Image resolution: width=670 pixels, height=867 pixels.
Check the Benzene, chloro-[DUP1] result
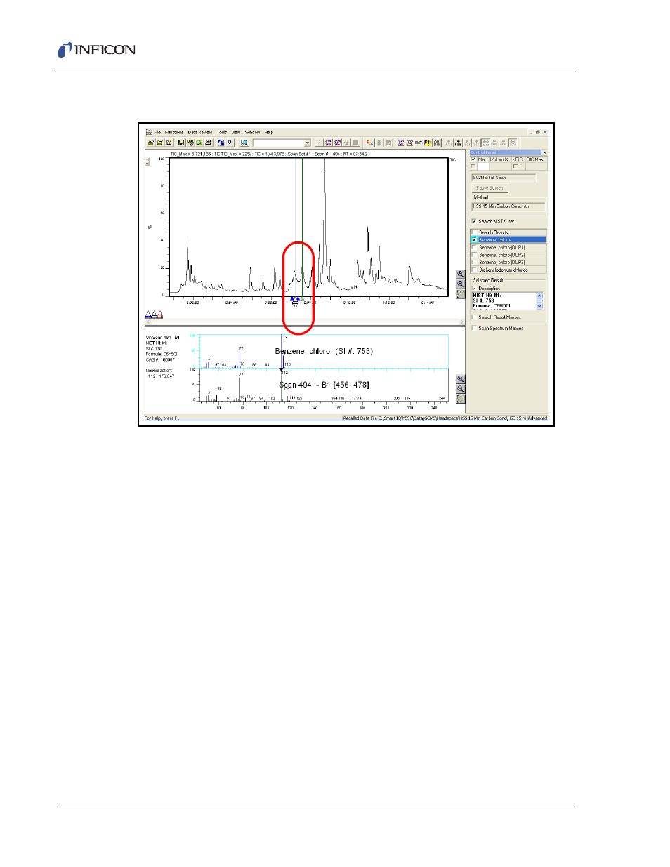coord(475,247)
